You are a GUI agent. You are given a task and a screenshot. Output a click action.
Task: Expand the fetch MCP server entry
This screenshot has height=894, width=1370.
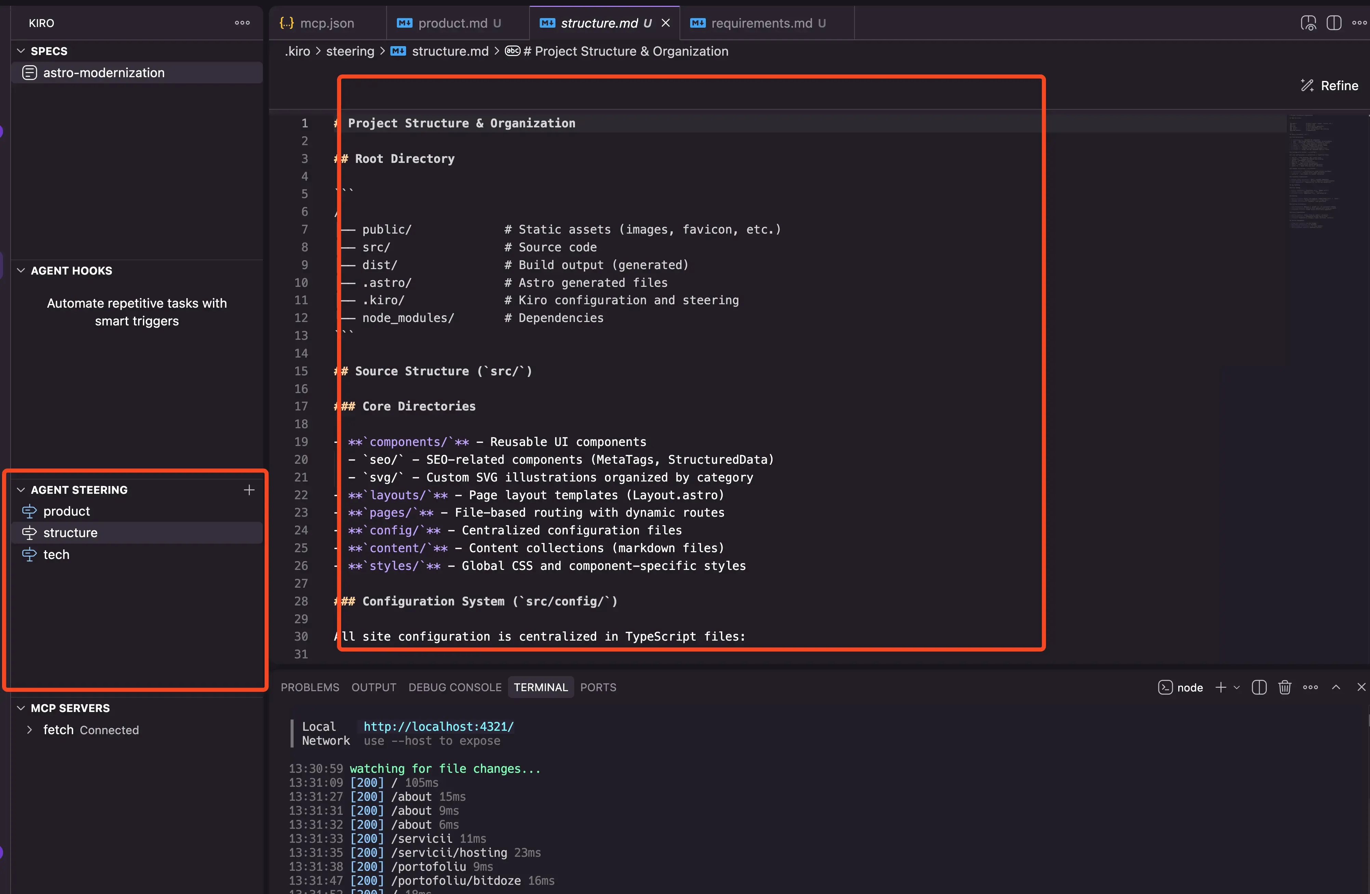point(29,729)
